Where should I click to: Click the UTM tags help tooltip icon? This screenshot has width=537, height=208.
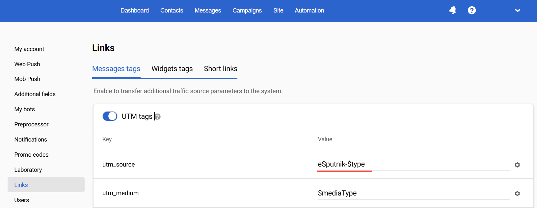coord(158,117)
